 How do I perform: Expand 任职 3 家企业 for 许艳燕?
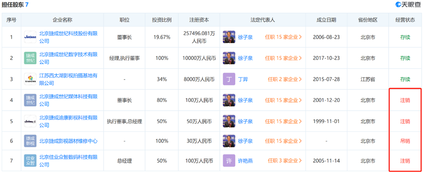284,161
